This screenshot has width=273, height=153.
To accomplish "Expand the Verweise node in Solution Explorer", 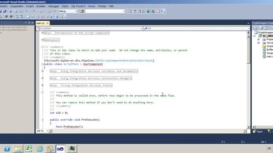I will point(258,43).
